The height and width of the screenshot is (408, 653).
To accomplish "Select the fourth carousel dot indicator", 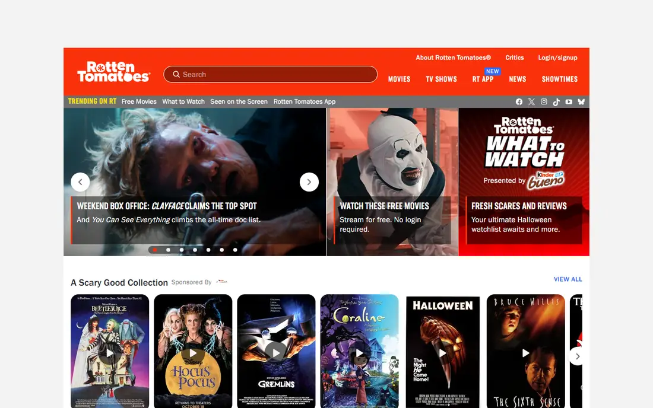I will click(x=195, y=250).
